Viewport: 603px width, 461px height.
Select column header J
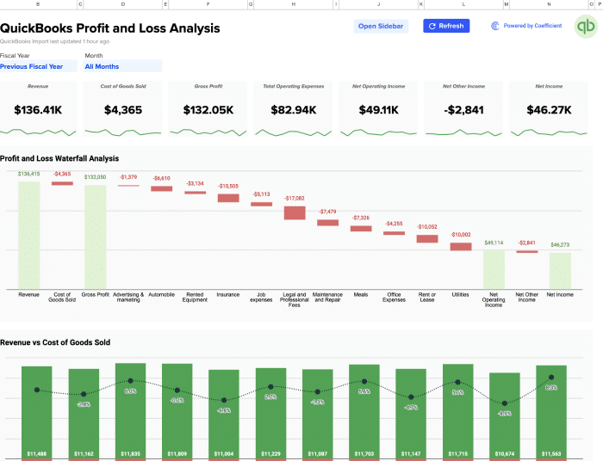(x=378, y=4)
